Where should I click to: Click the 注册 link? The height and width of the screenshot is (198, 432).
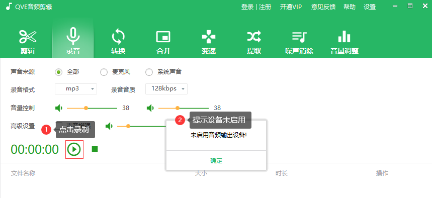265,7
